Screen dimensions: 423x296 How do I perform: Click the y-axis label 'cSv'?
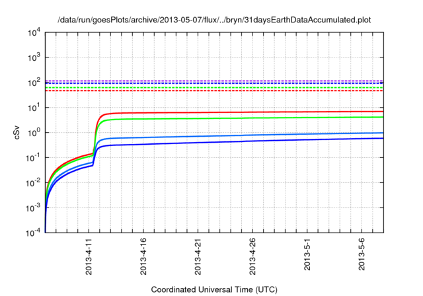17,133
